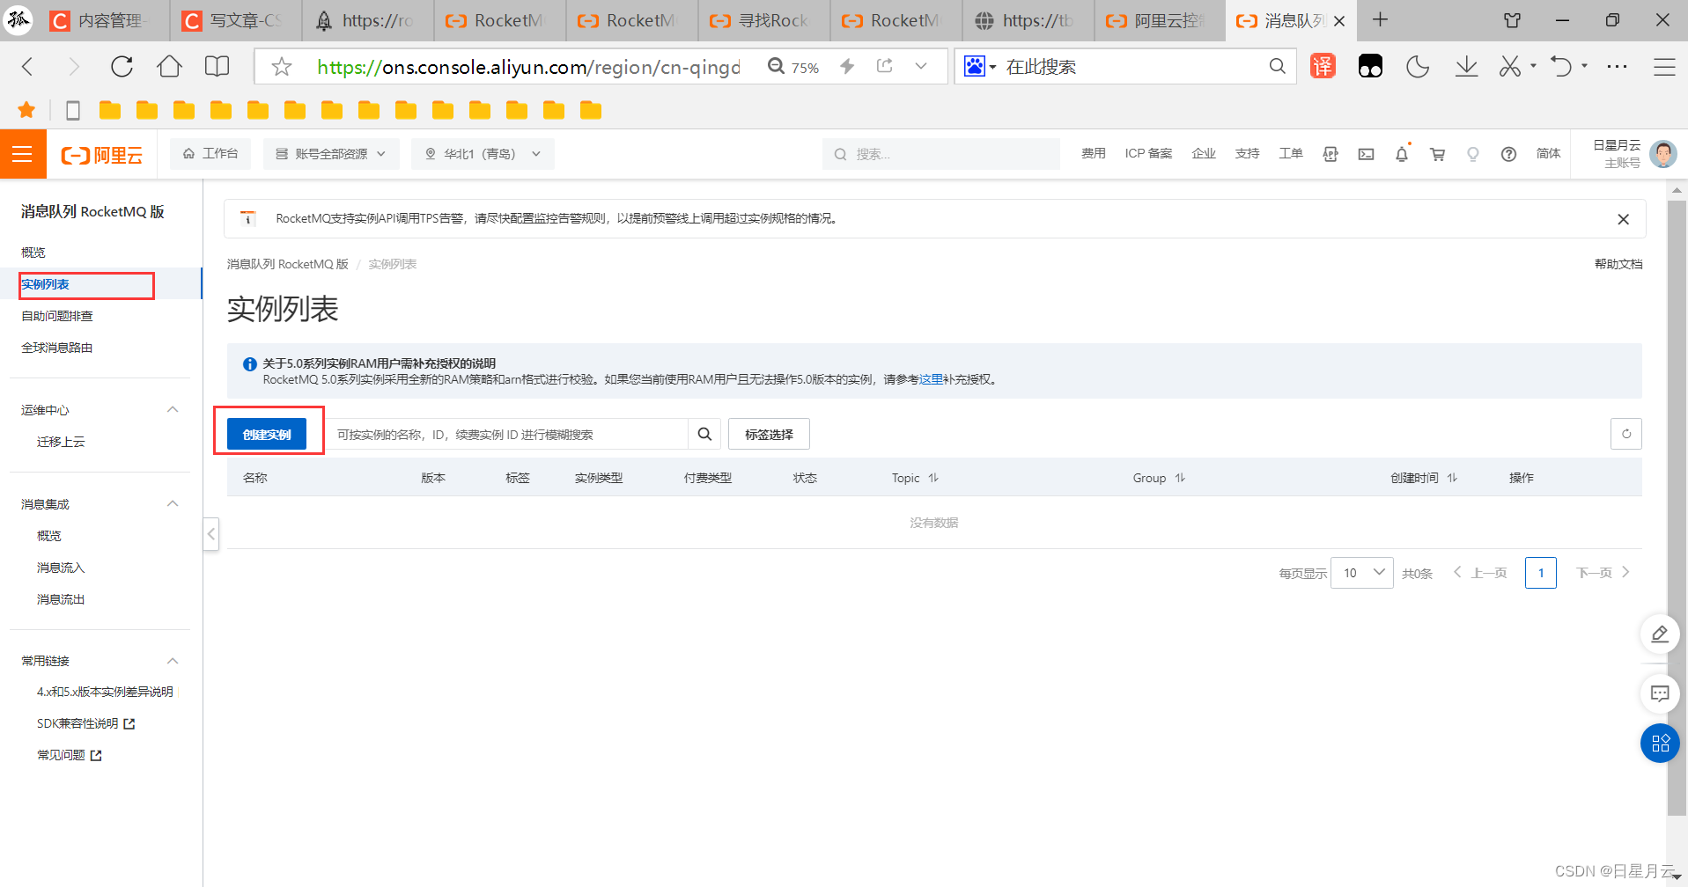Collapse the 消息集成 section

click(x=173, y=504)
